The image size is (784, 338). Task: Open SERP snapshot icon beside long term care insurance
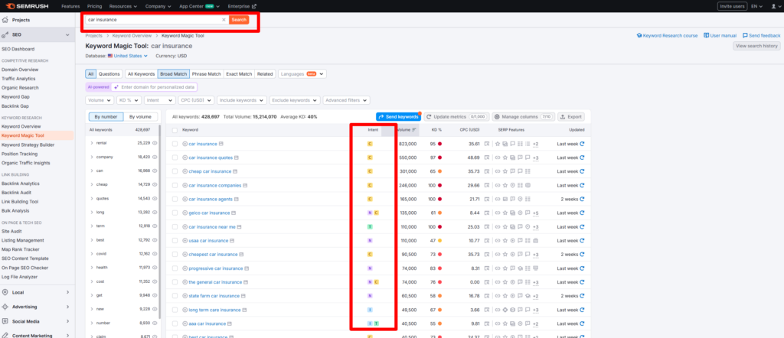(x=245, y=310)
